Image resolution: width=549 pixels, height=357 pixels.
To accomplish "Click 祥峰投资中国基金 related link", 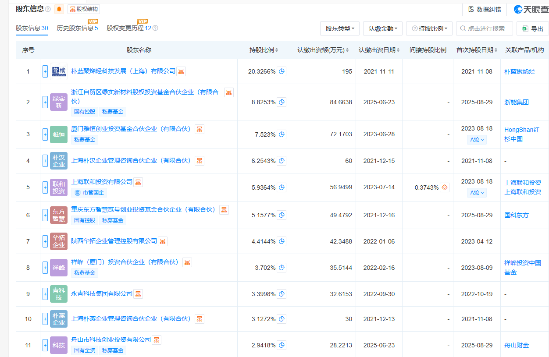I will pyautogui.click(x=523, y=268).
